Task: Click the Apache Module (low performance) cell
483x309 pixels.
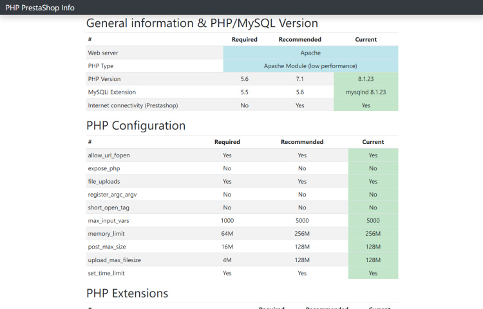Action: coord(310,66)
